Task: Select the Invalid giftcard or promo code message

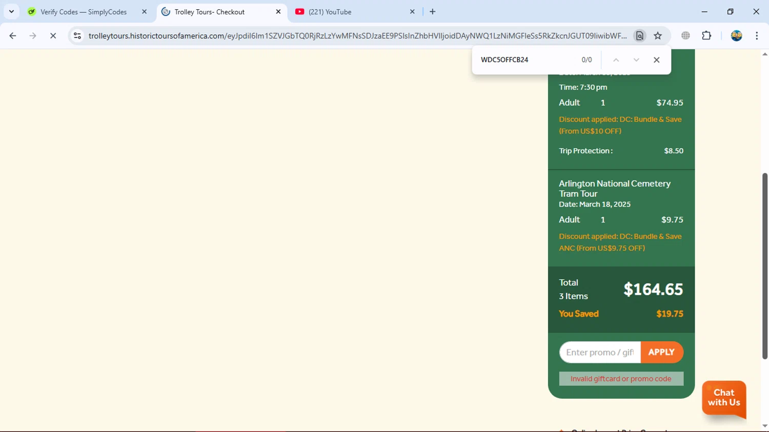Action: [621, 379]
